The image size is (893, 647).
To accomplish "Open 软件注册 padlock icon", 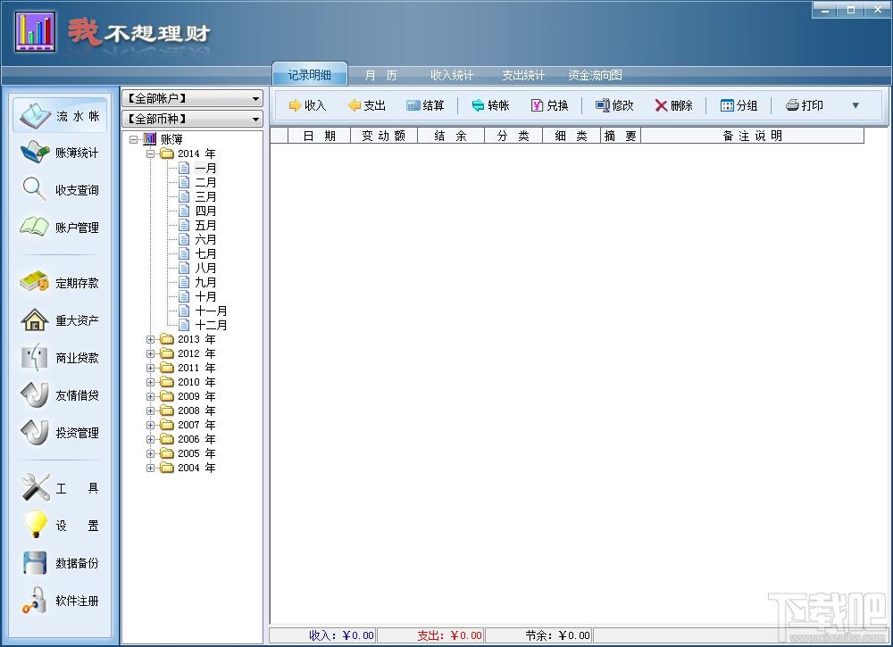I will tap(35, 601).
